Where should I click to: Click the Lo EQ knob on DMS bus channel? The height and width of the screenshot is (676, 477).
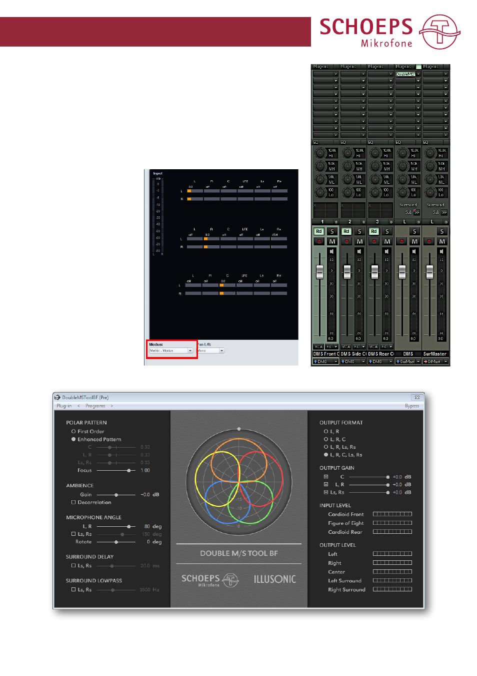tap(402, 192)
